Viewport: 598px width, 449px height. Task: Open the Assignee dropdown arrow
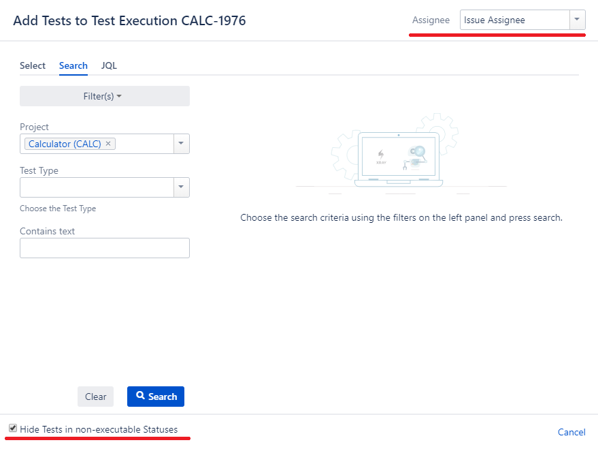click(577, 20)
